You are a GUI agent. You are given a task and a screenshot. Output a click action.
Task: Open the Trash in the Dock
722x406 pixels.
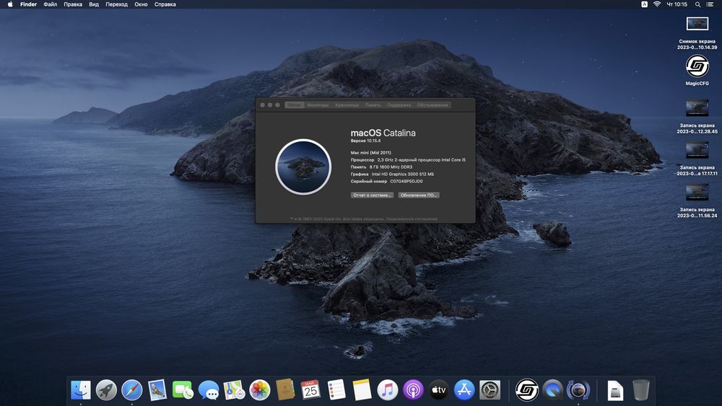point(640,390)
